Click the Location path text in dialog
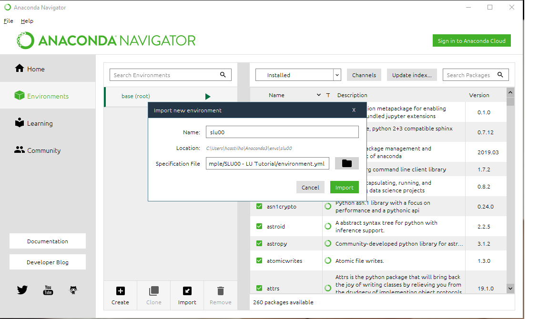 point(249,148)
